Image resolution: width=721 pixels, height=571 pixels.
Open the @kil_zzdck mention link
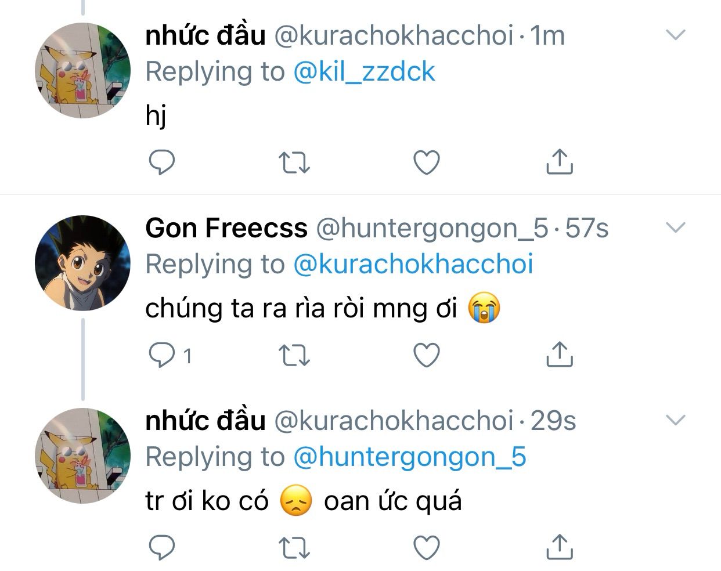(364, 72)
